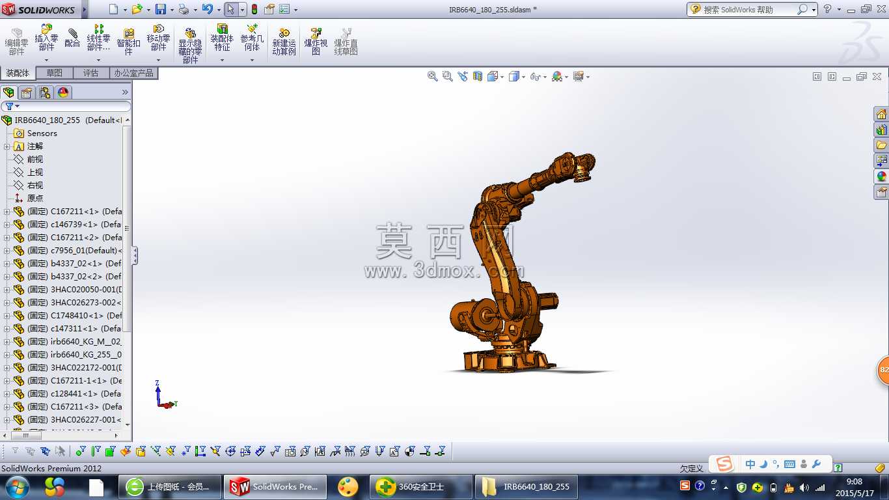Click the 爆炸视图 exploded view tool
Viewport: 889px width, 500px height.
[316, 42]
